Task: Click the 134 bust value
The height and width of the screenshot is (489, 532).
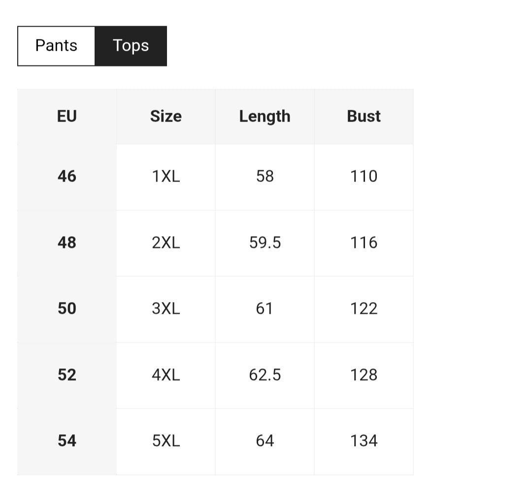Action: [x=364, y=441]
